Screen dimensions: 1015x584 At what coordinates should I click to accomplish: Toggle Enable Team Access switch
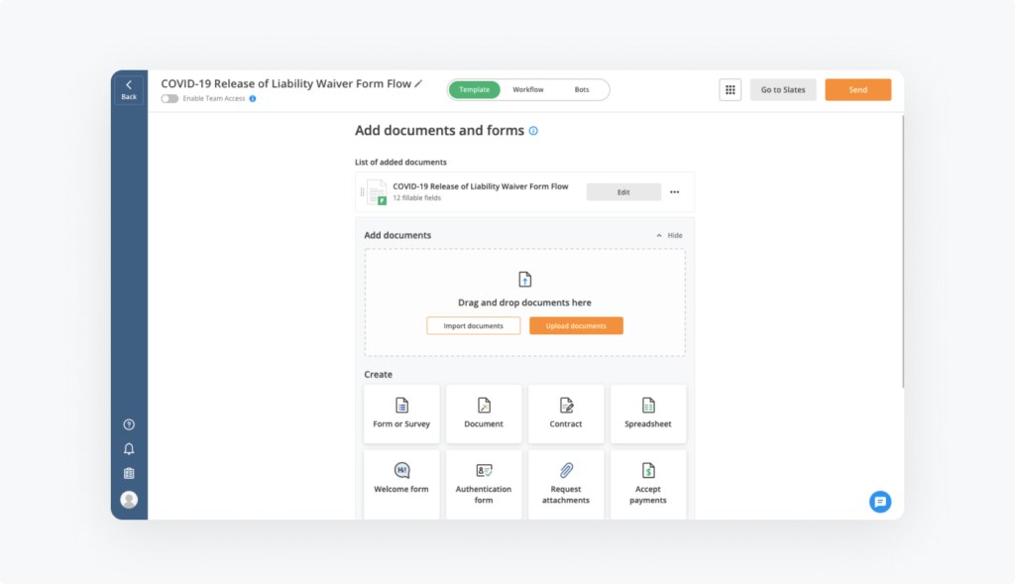[169, 99]
